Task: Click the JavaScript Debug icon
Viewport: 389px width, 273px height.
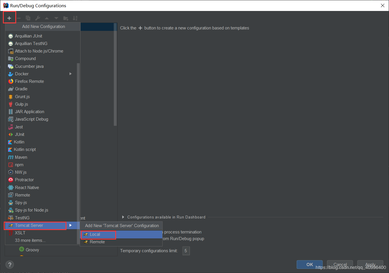Action: pos(11,119)
